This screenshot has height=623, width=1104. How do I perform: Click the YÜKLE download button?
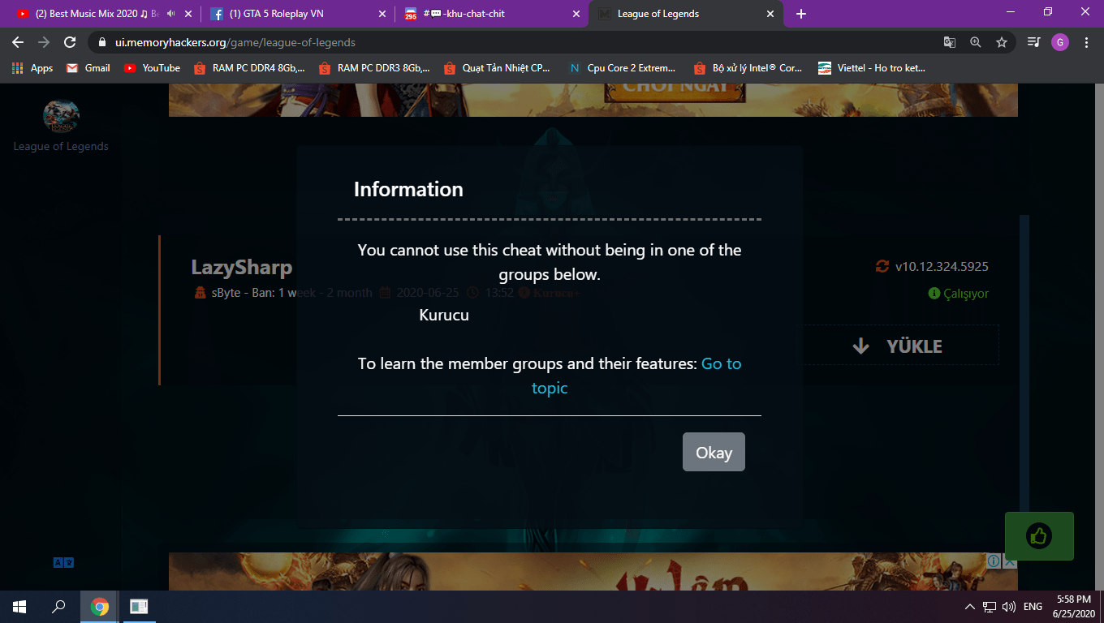click(x=899, y=346)
